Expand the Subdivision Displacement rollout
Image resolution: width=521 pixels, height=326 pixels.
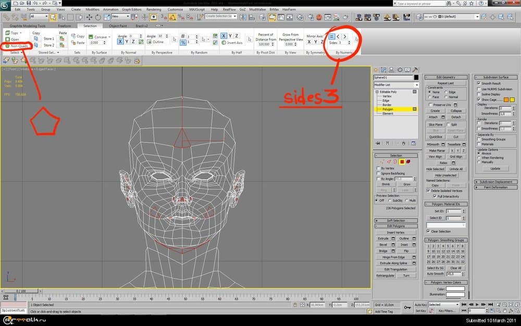[x=495, y=182]
